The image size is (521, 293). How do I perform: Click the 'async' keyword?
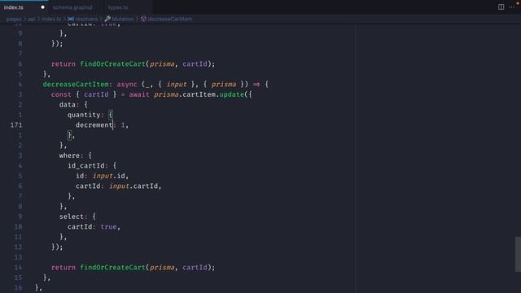coord(127,85)
